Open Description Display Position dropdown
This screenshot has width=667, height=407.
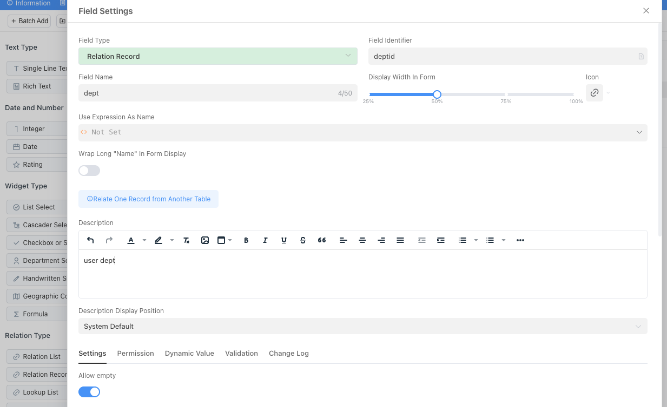pos(362,326)
